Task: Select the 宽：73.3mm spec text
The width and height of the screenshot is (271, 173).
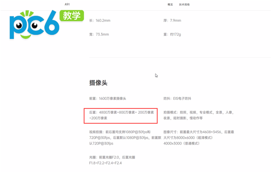Action: [99, 34]
